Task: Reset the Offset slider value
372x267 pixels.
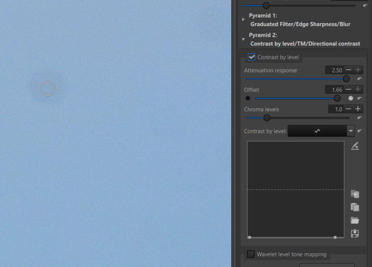Action: (x=360, y=99)
